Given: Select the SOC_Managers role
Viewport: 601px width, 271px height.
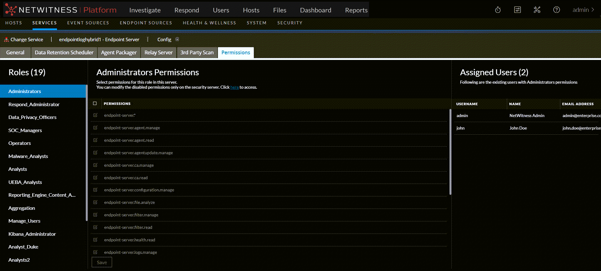Looking at the screenshot, I should [x=25, y=130].
